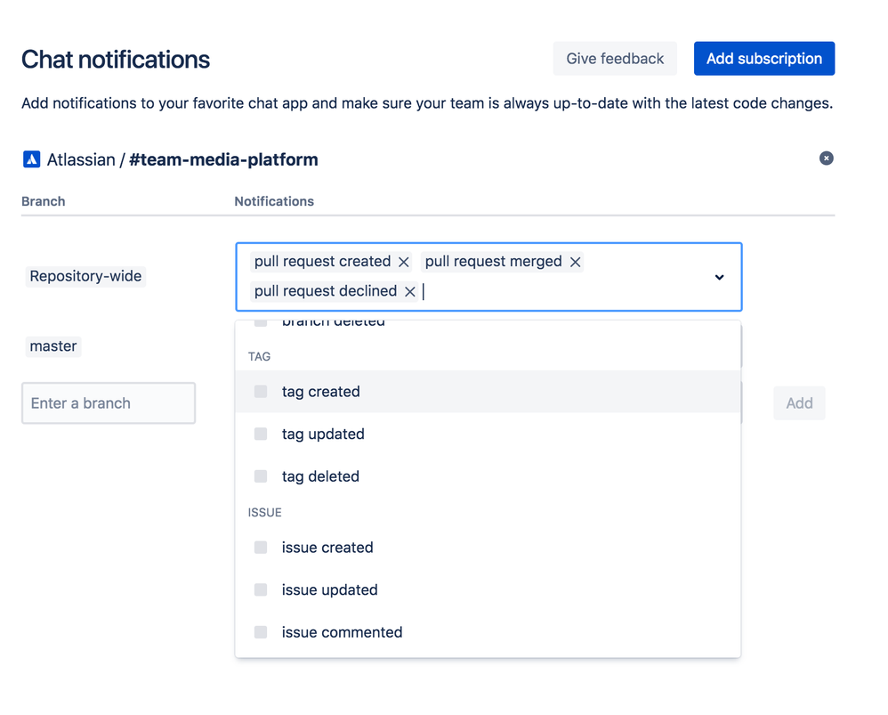
Task: Enable 'issue updated' notifications
Action: click(x=261, y=590)
